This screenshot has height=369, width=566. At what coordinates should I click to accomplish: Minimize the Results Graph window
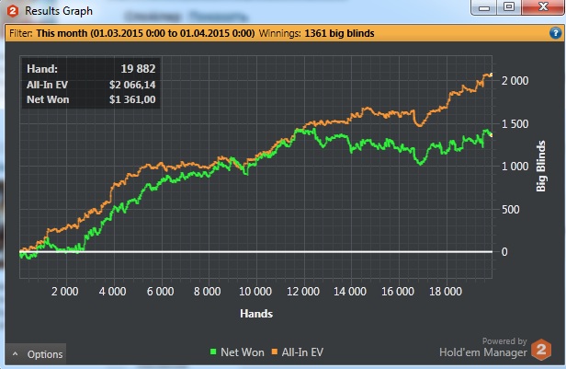tap(484, 7)
